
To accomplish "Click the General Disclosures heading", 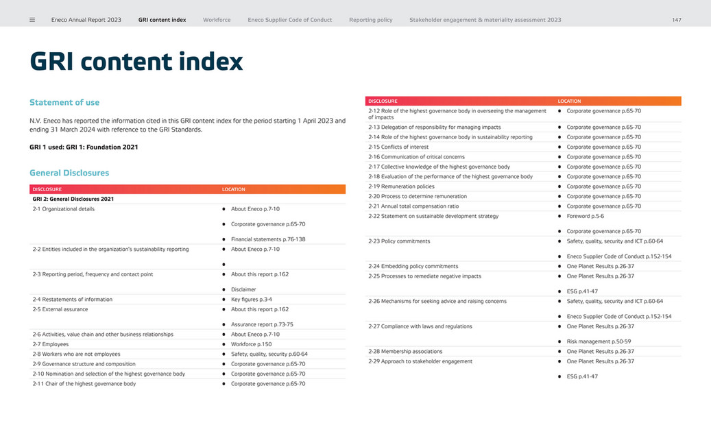I will [69, 173].
